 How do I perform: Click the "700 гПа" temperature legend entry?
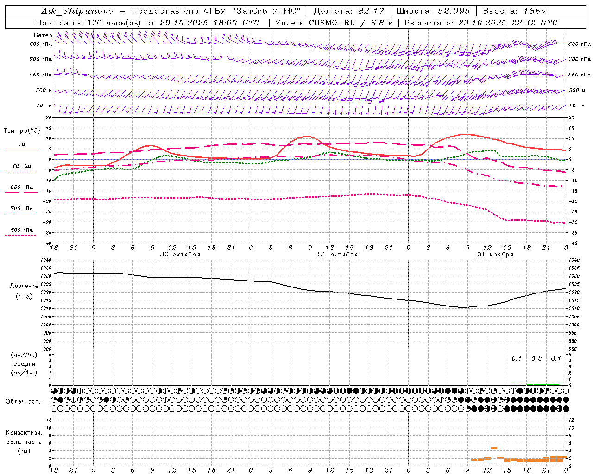[x=22, y=209]
